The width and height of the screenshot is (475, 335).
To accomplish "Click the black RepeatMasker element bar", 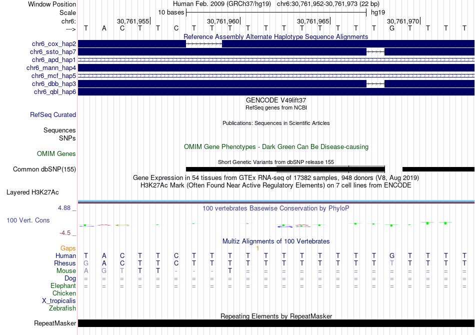I will click(x=276, y=323).
